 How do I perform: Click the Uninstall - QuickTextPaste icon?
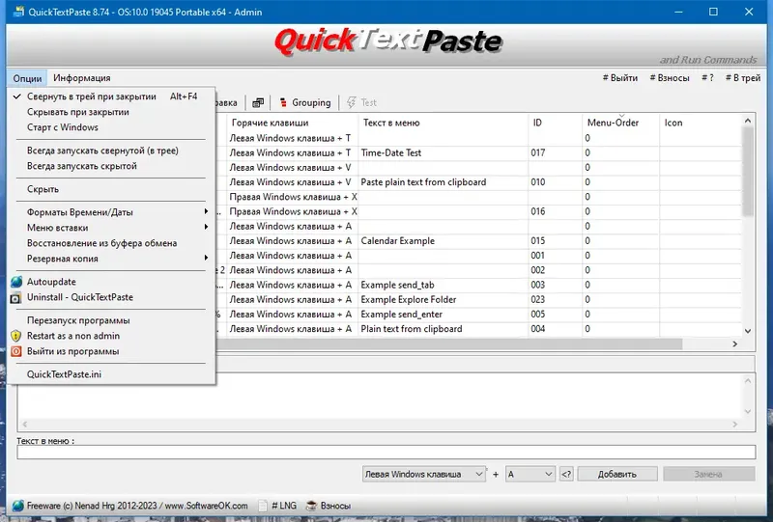click(16, 297)
